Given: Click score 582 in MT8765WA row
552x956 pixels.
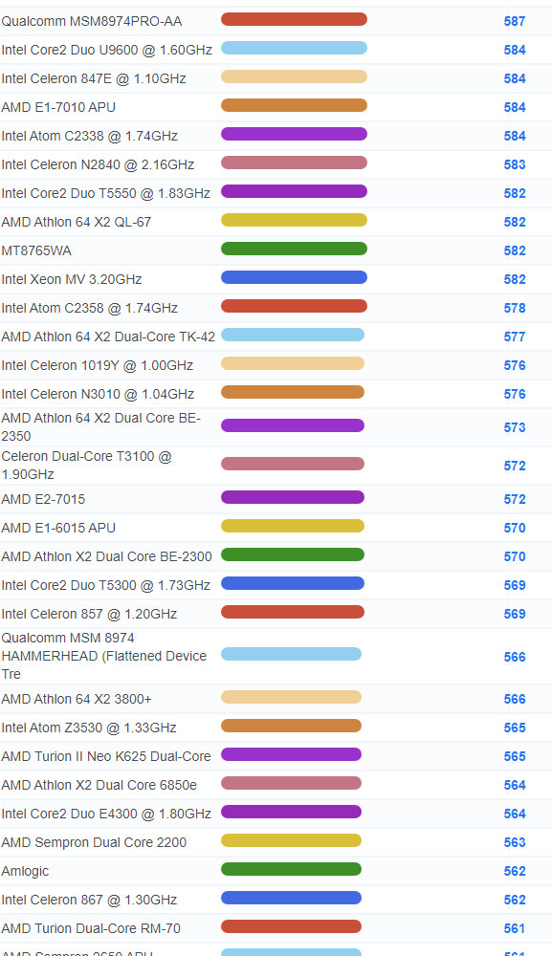Looking at the screenshot, I should (x=515, y=250).
